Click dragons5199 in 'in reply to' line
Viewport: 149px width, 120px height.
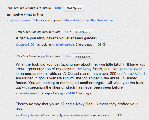click(x=66, y=93)
